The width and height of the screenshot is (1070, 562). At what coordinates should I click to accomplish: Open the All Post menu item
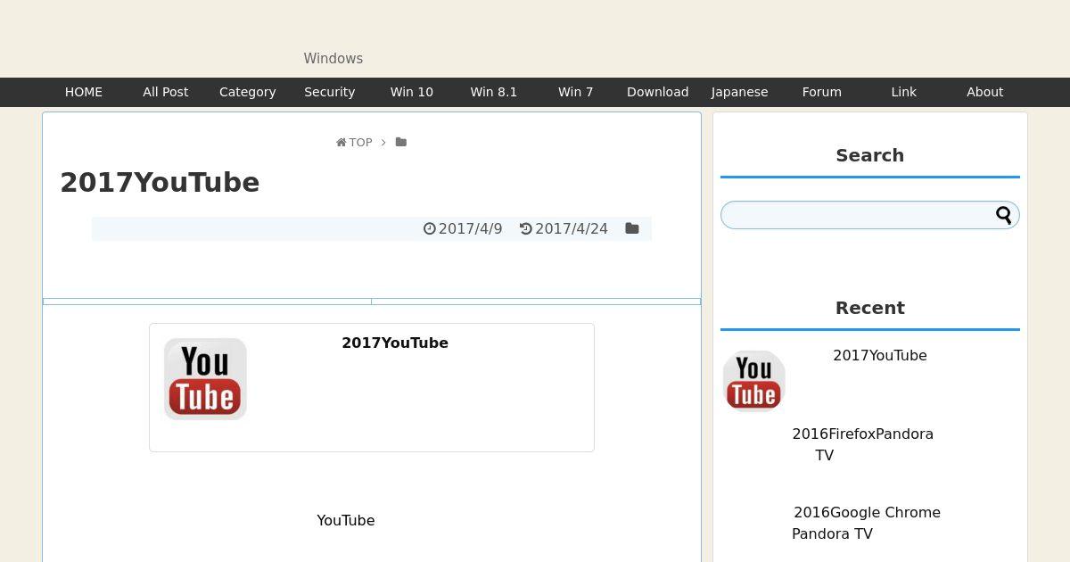coord(166,92)
